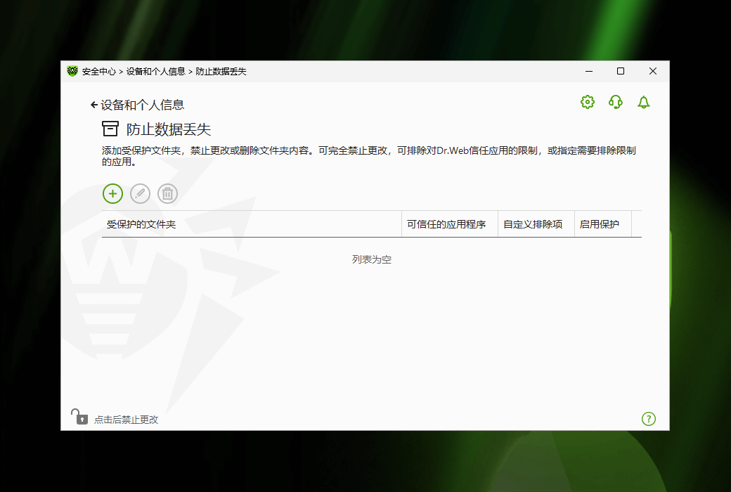This screenshot has width=731, height=492.
Task: Maximize the Dr.Web window
Action: pyautogui.click(x=621, y=72)
